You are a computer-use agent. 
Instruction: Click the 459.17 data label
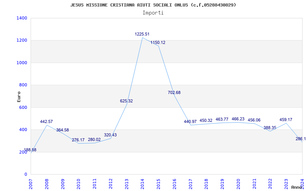pyautogui.click(x=286, y=120)
